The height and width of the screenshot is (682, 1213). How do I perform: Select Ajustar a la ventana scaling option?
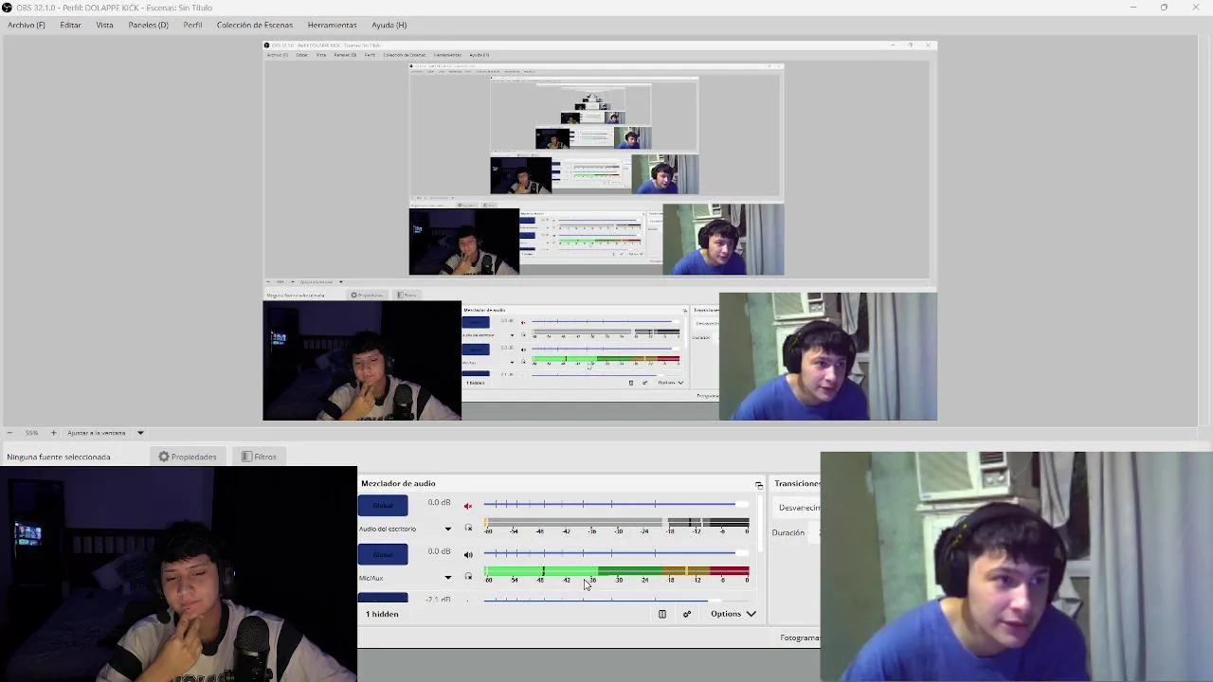point(97,433)
